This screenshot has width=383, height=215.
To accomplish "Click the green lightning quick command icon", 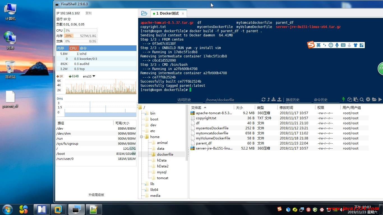I will (343, 99).
